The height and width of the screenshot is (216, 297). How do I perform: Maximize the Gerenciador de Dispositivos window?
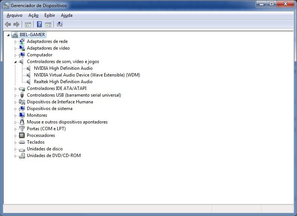click(272, 4)
